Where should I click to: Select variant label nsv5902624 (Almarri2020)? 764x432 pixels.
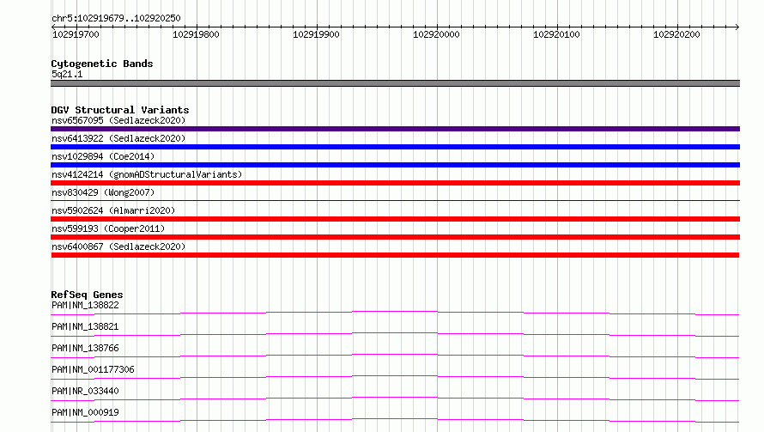[x=113, y=210]
